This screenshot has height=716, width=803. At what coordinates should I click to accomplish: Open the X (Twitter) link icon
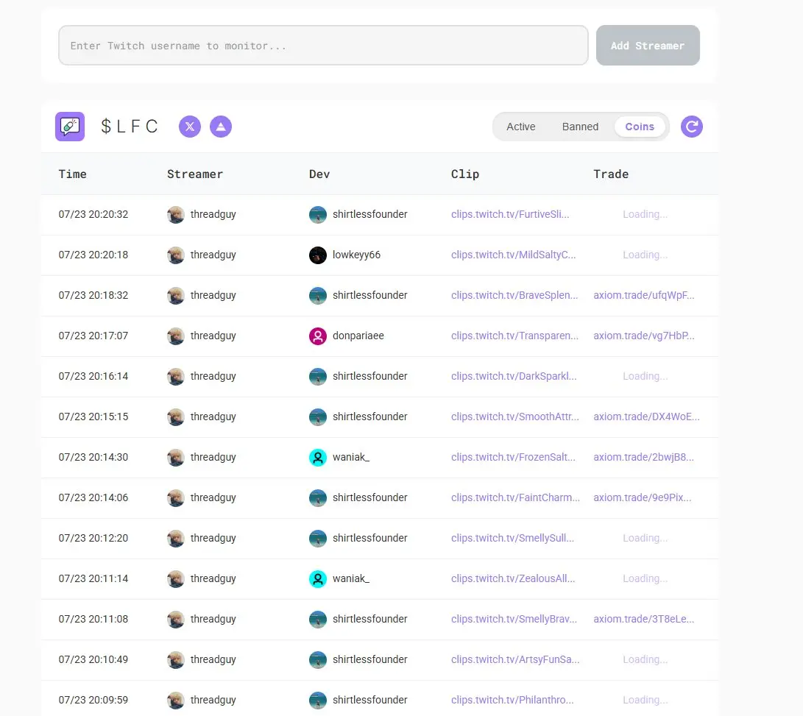tap(189, 127)
